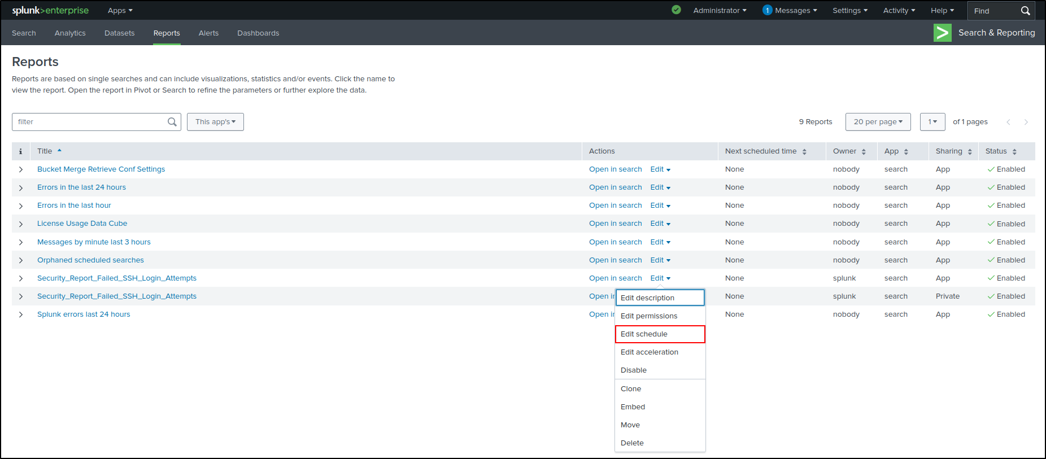The image size is (1046, 459).
Task: Sort by Sharing column
Action: (970, 151)
